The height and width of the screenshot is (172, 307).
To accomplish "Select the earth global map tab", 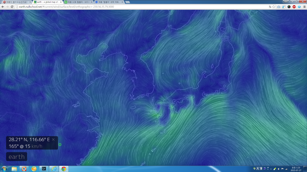I will pyautogui.click(x=47, y=2).
